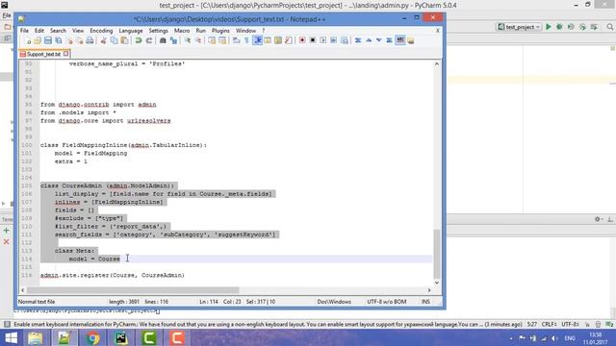The image size is (616, 346).
Task: Toggle synchronized vertical scrolling icon
Action: pos(212,40)
